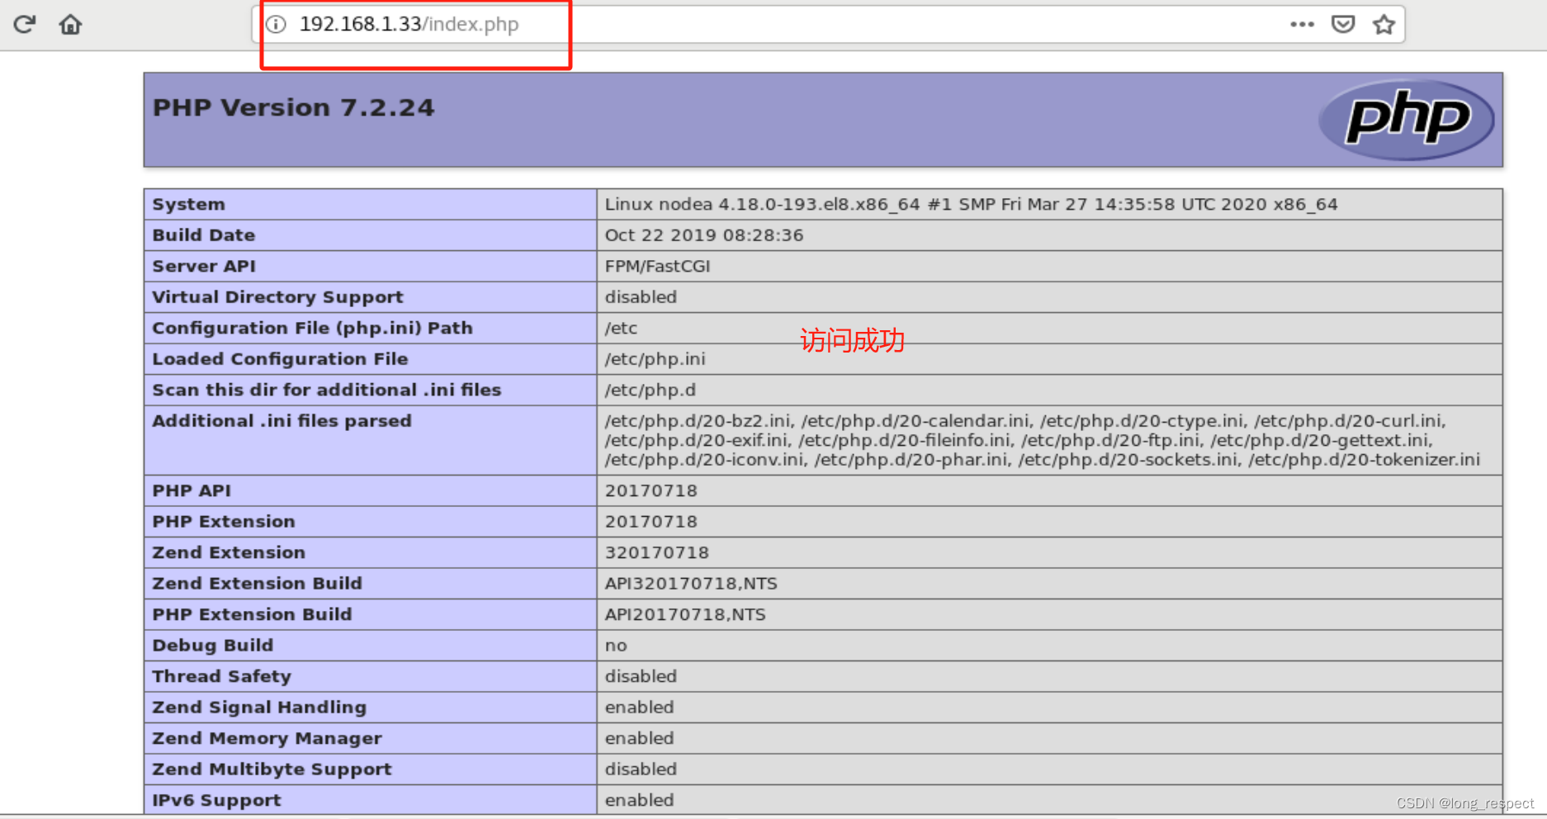This screenshot has height=819, width=1547.
Task: Open site information icon in address bar
Action: click(277, 24)
